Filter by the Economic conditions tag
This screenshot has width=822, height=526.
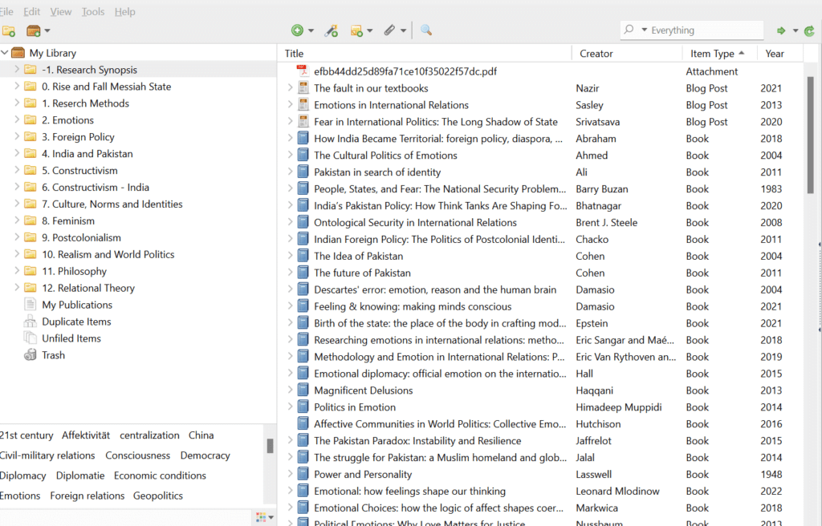click(160, 475)
